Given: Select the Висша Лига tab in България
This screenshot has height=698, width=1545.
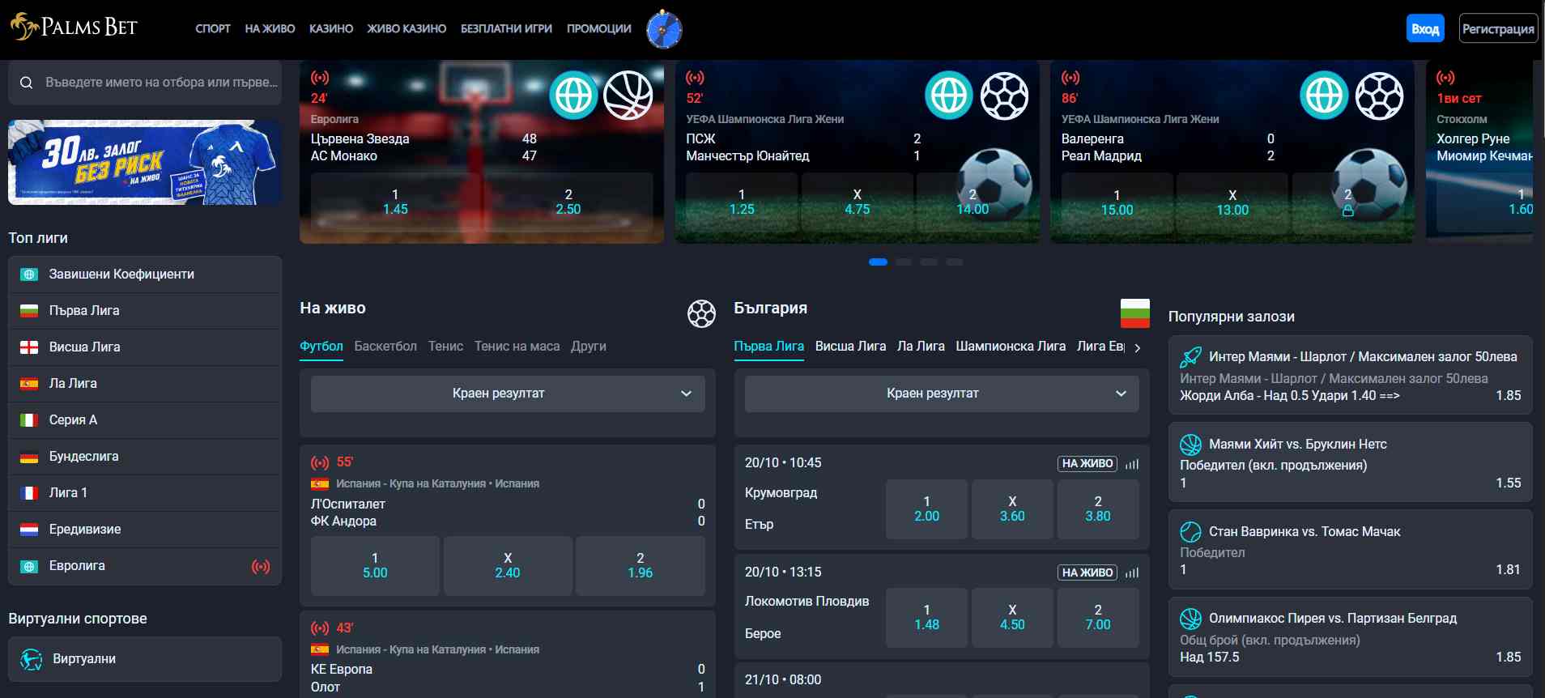Looking at the screenshot, I should [850, 347].
